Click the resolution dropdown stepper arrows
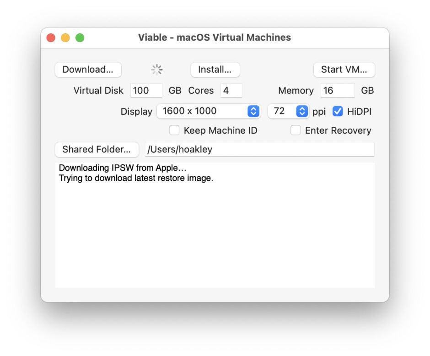The image size is (430, 356). 253,111
